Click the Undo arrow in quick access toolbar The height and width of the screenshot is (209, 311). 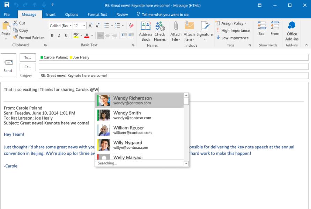pyautogui.click(x=16, y=5)
